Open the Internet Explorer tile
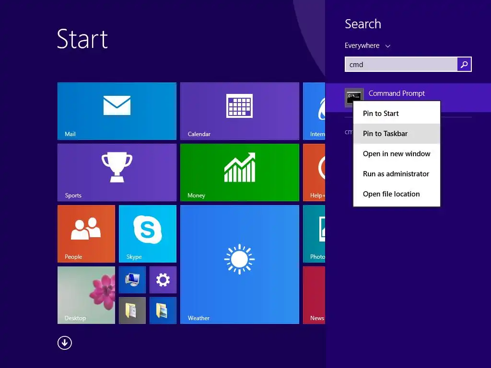 tap(314, 111)
